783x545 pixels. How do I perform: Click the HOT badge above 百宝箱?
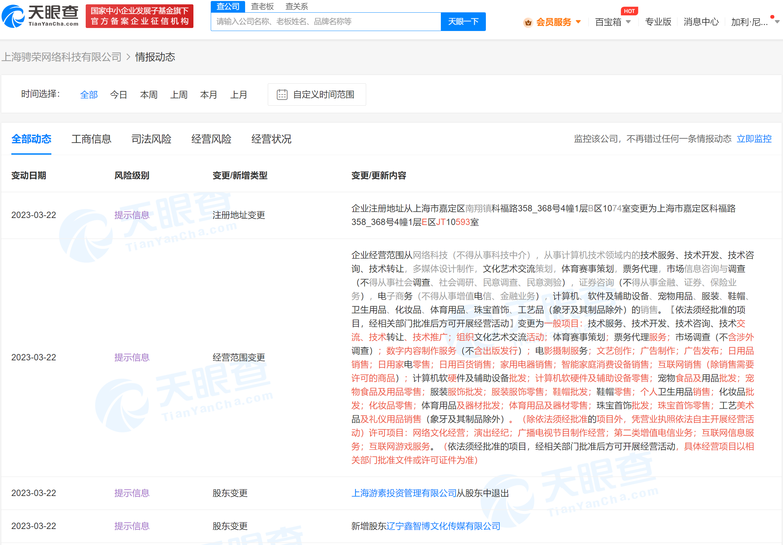[629, 11]
